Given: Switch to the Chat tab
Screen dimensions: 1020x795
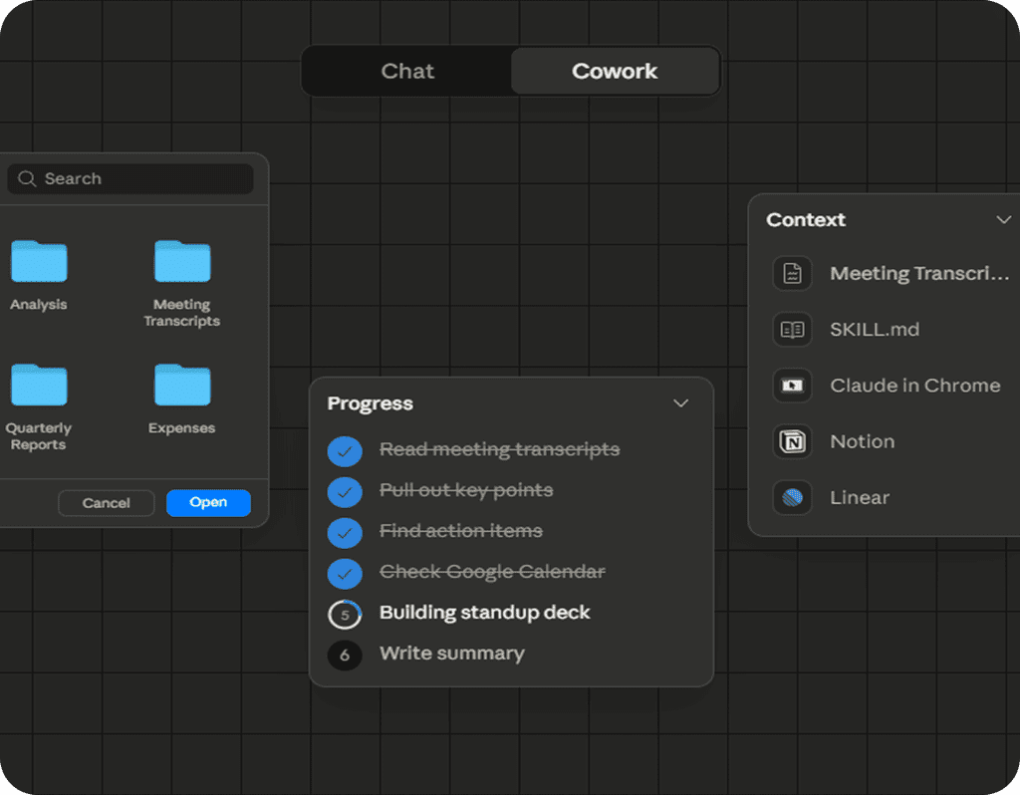Looking at the screenshot, I should (x=407, y=72).
